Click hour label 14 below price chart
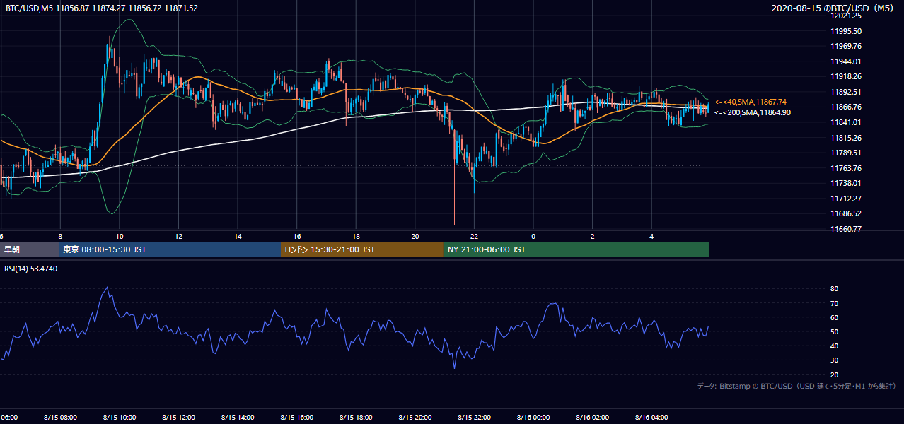This screenshot has width=904, height=424. [238, 237]
